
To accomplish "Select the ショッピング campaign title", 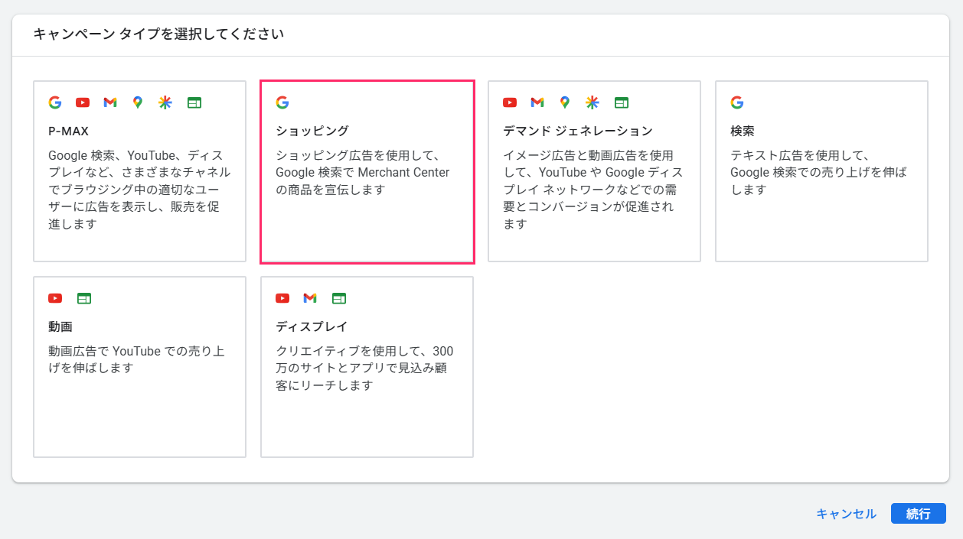I will [312, 132].
